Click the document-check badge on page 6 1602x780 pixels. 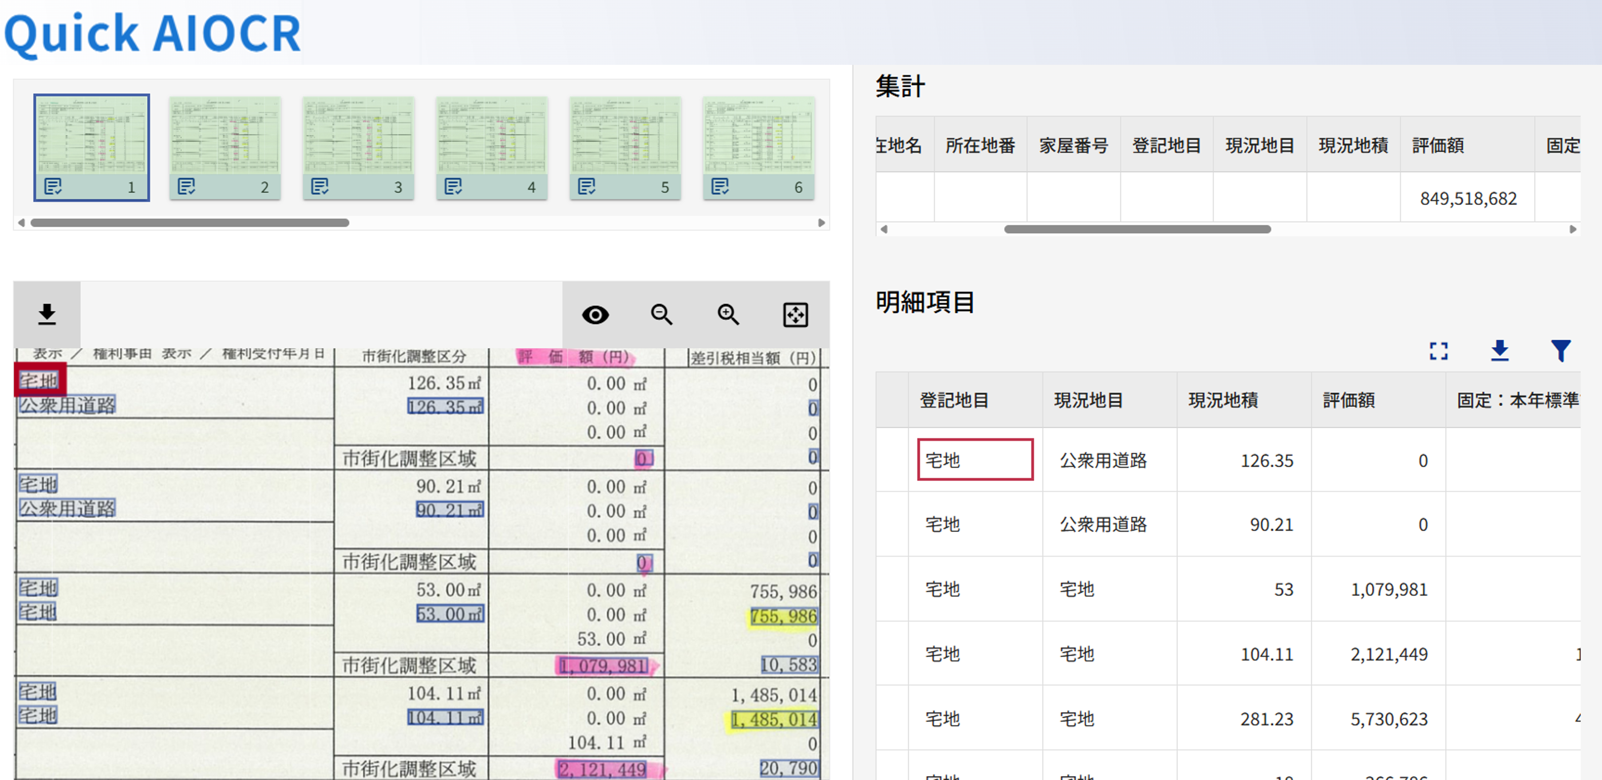click(720, 186)
